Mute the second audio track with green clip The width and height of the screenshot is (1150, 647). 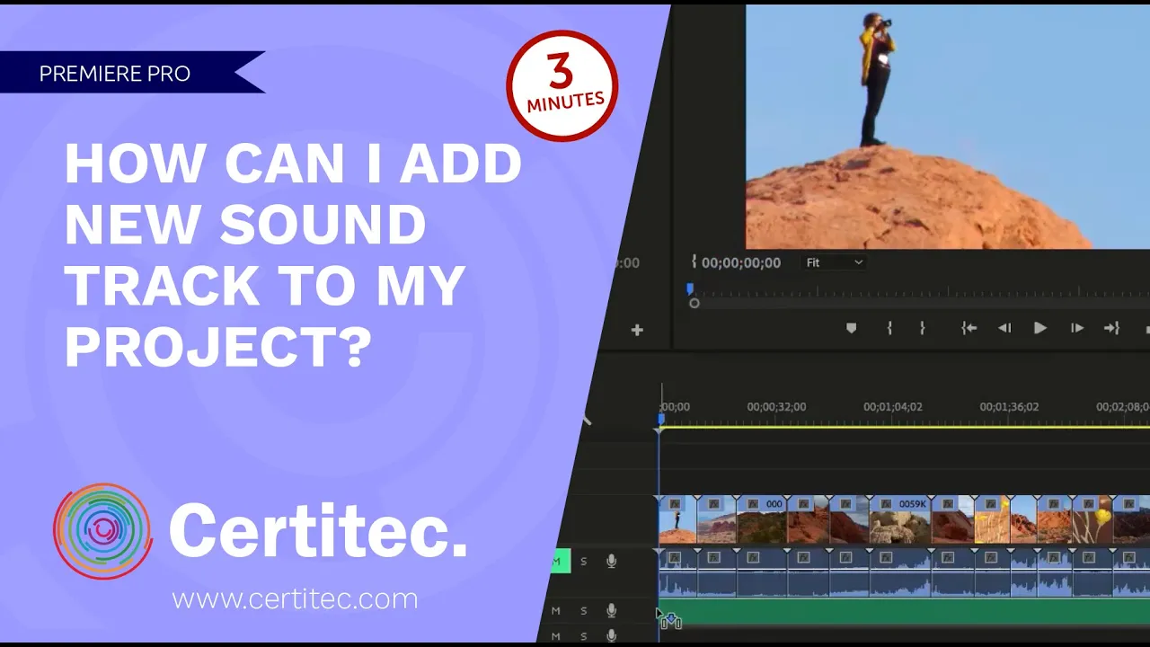pyautogui.click(x=555, y=611)
